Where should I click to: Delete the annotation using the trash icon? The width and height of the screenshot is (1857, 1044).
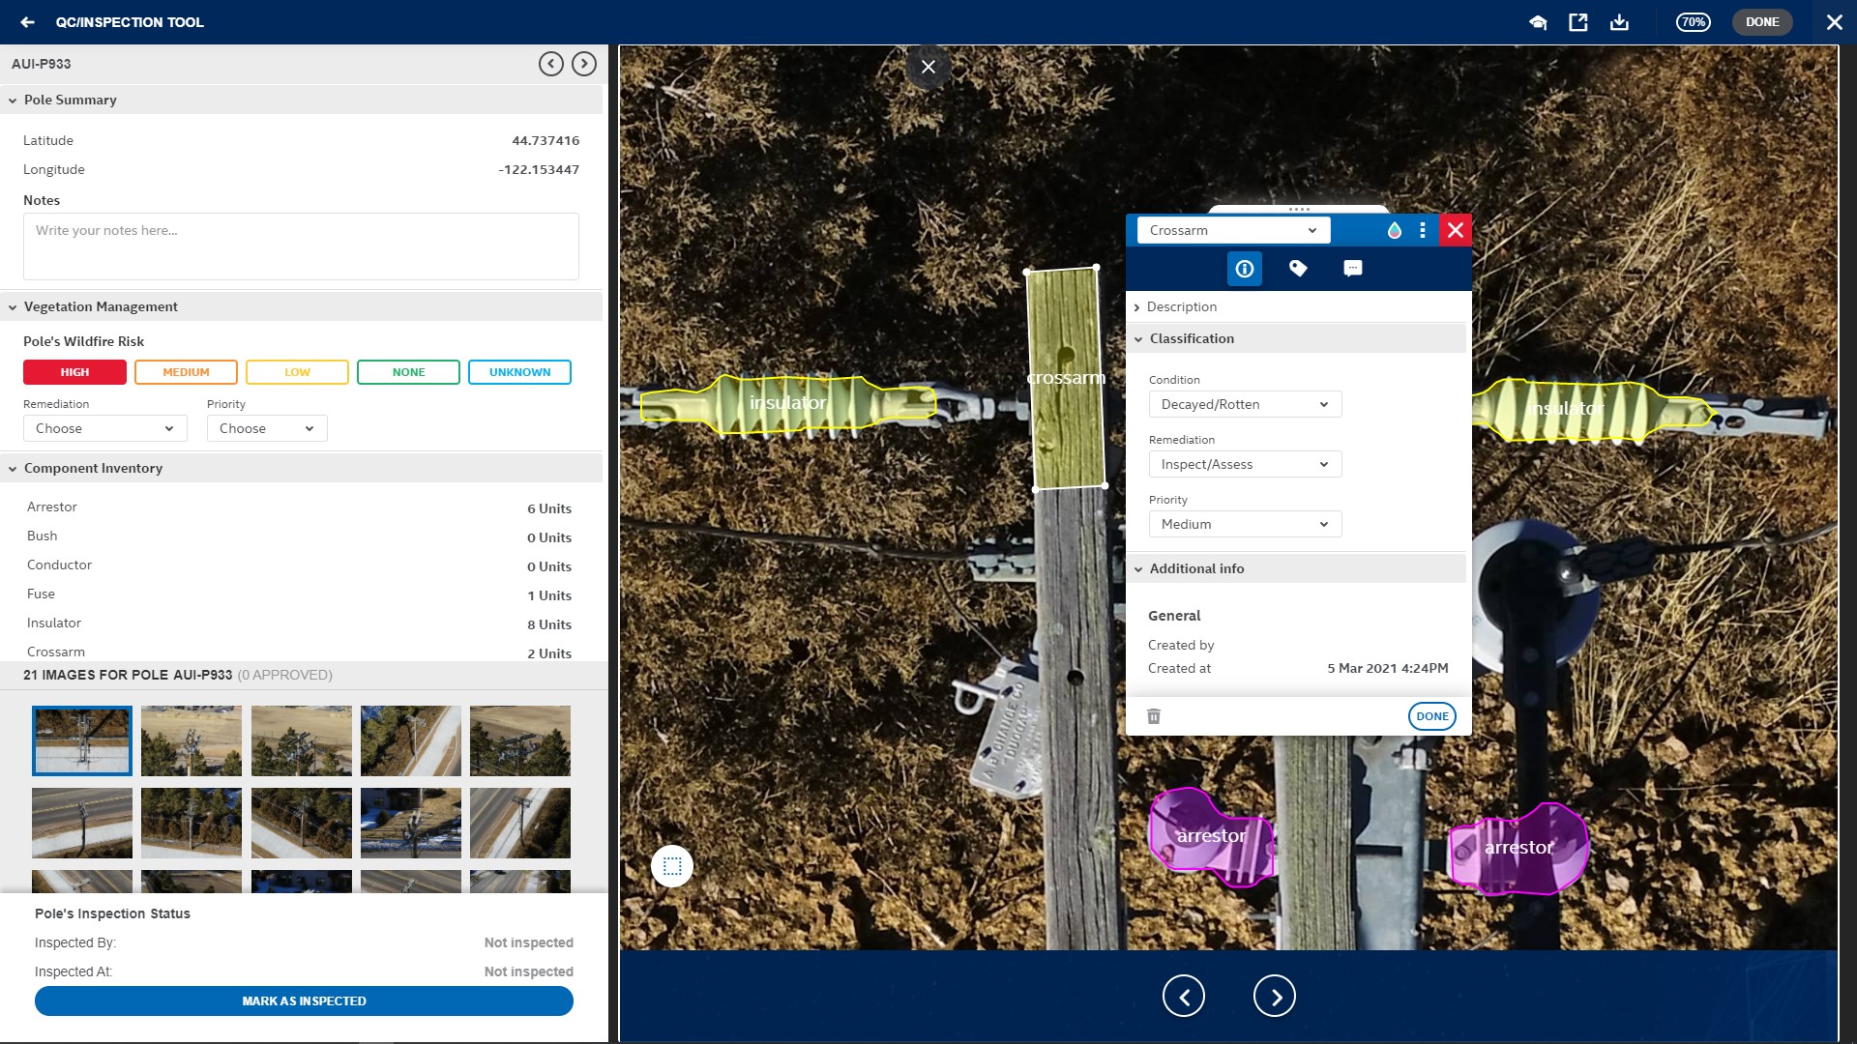(x=1153, y=715)
